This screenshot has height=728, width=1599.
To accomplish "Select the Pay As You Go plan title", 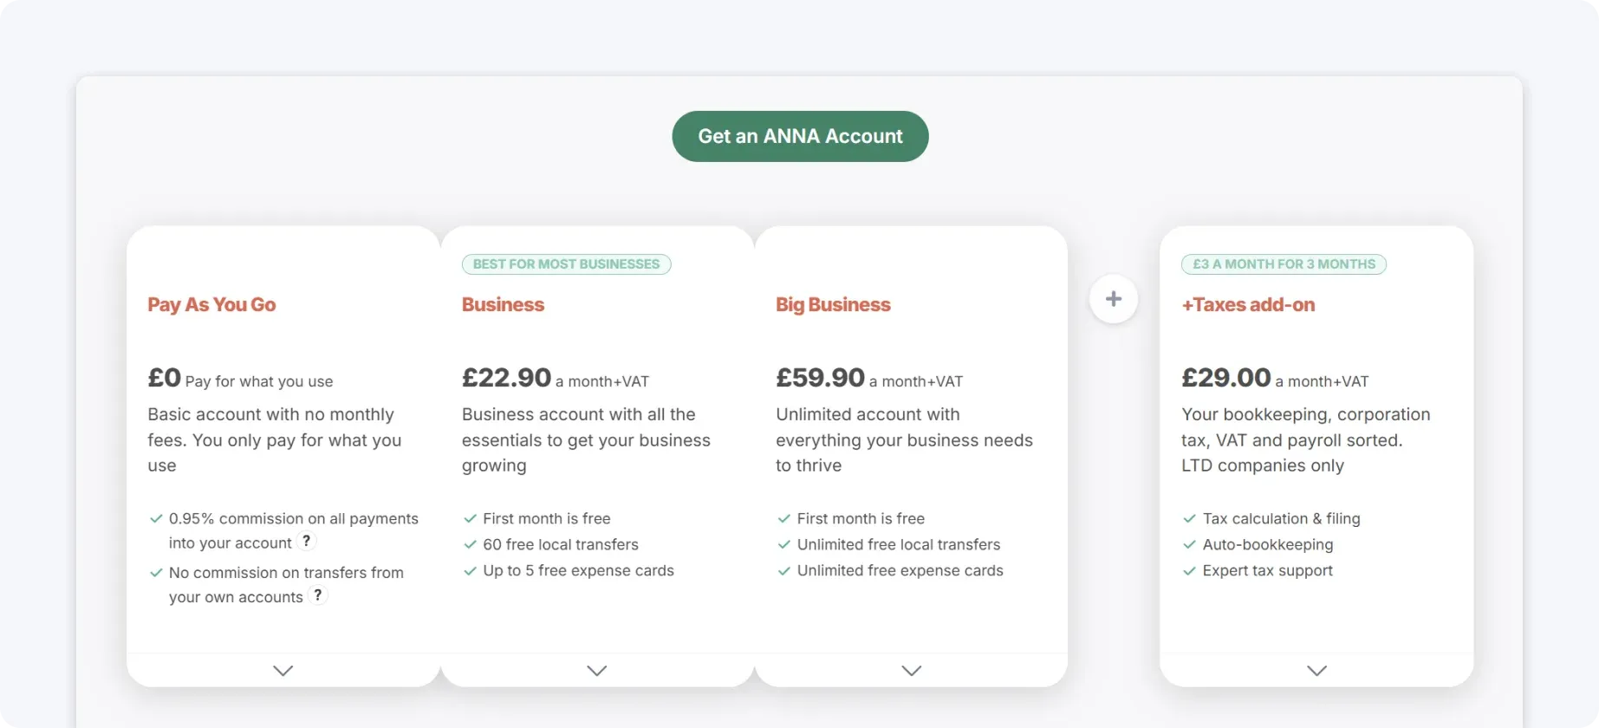I will (211, 304).
